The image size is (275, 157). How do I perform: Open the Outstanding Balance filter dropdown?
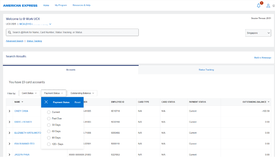[x=82, y=93]
